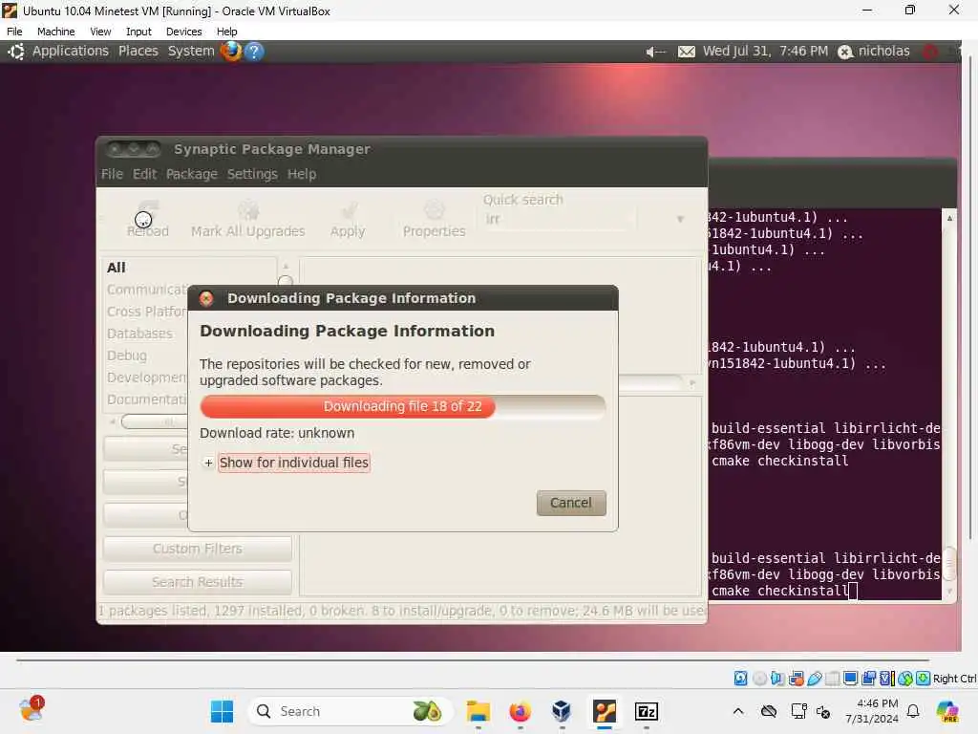Open the volume control in Ubuntu panel
Viewport: 978px width, 734px height.
[655, 52]
